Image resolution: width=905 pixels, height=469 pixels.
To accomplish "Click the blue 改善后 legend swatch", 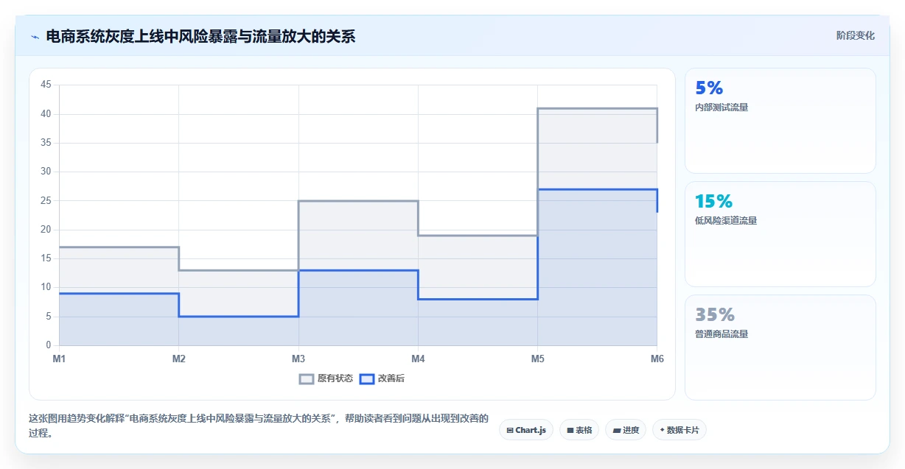I will click(x=367, y=378).
